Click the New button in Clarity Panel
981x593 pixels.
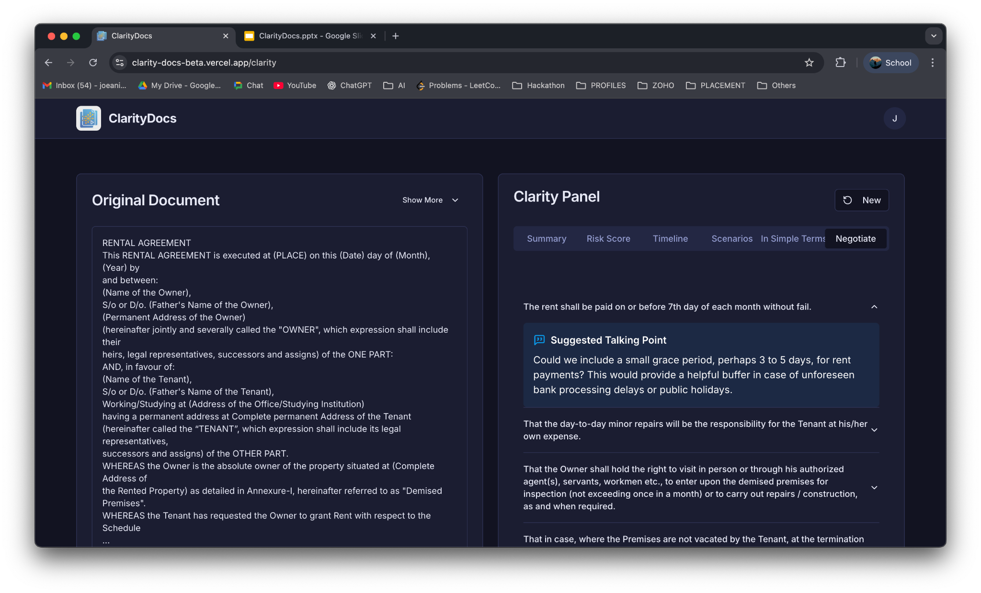(861, 200)
